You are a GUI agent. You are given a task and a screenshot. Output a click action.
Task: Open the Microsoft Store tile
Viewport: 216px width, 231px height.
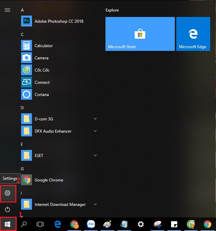tap(140, 34)
